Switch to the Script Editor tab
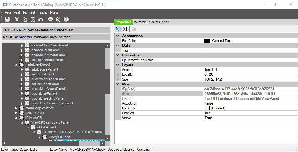298x152 pixels. (159, 22)
